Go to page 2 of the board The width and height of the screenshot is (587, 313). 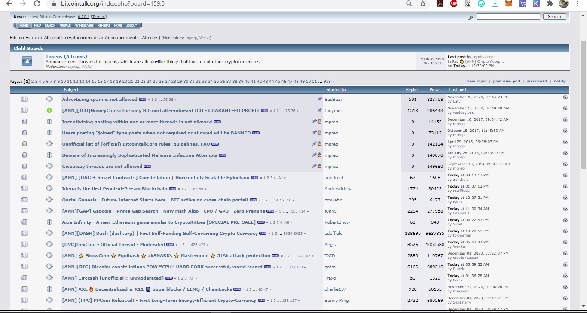pos(32,81)
